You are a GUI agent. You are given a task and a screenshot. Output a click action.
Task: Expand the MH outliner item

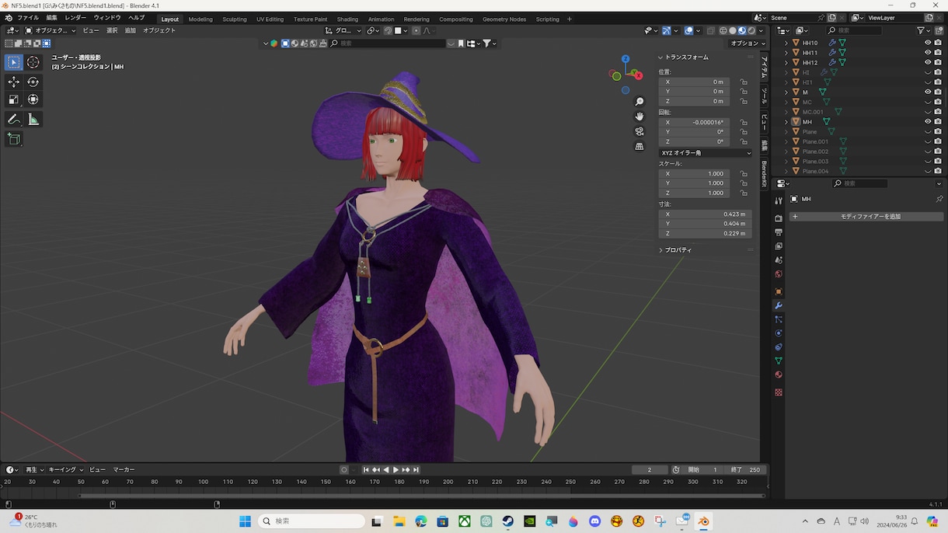coord(786,121)
